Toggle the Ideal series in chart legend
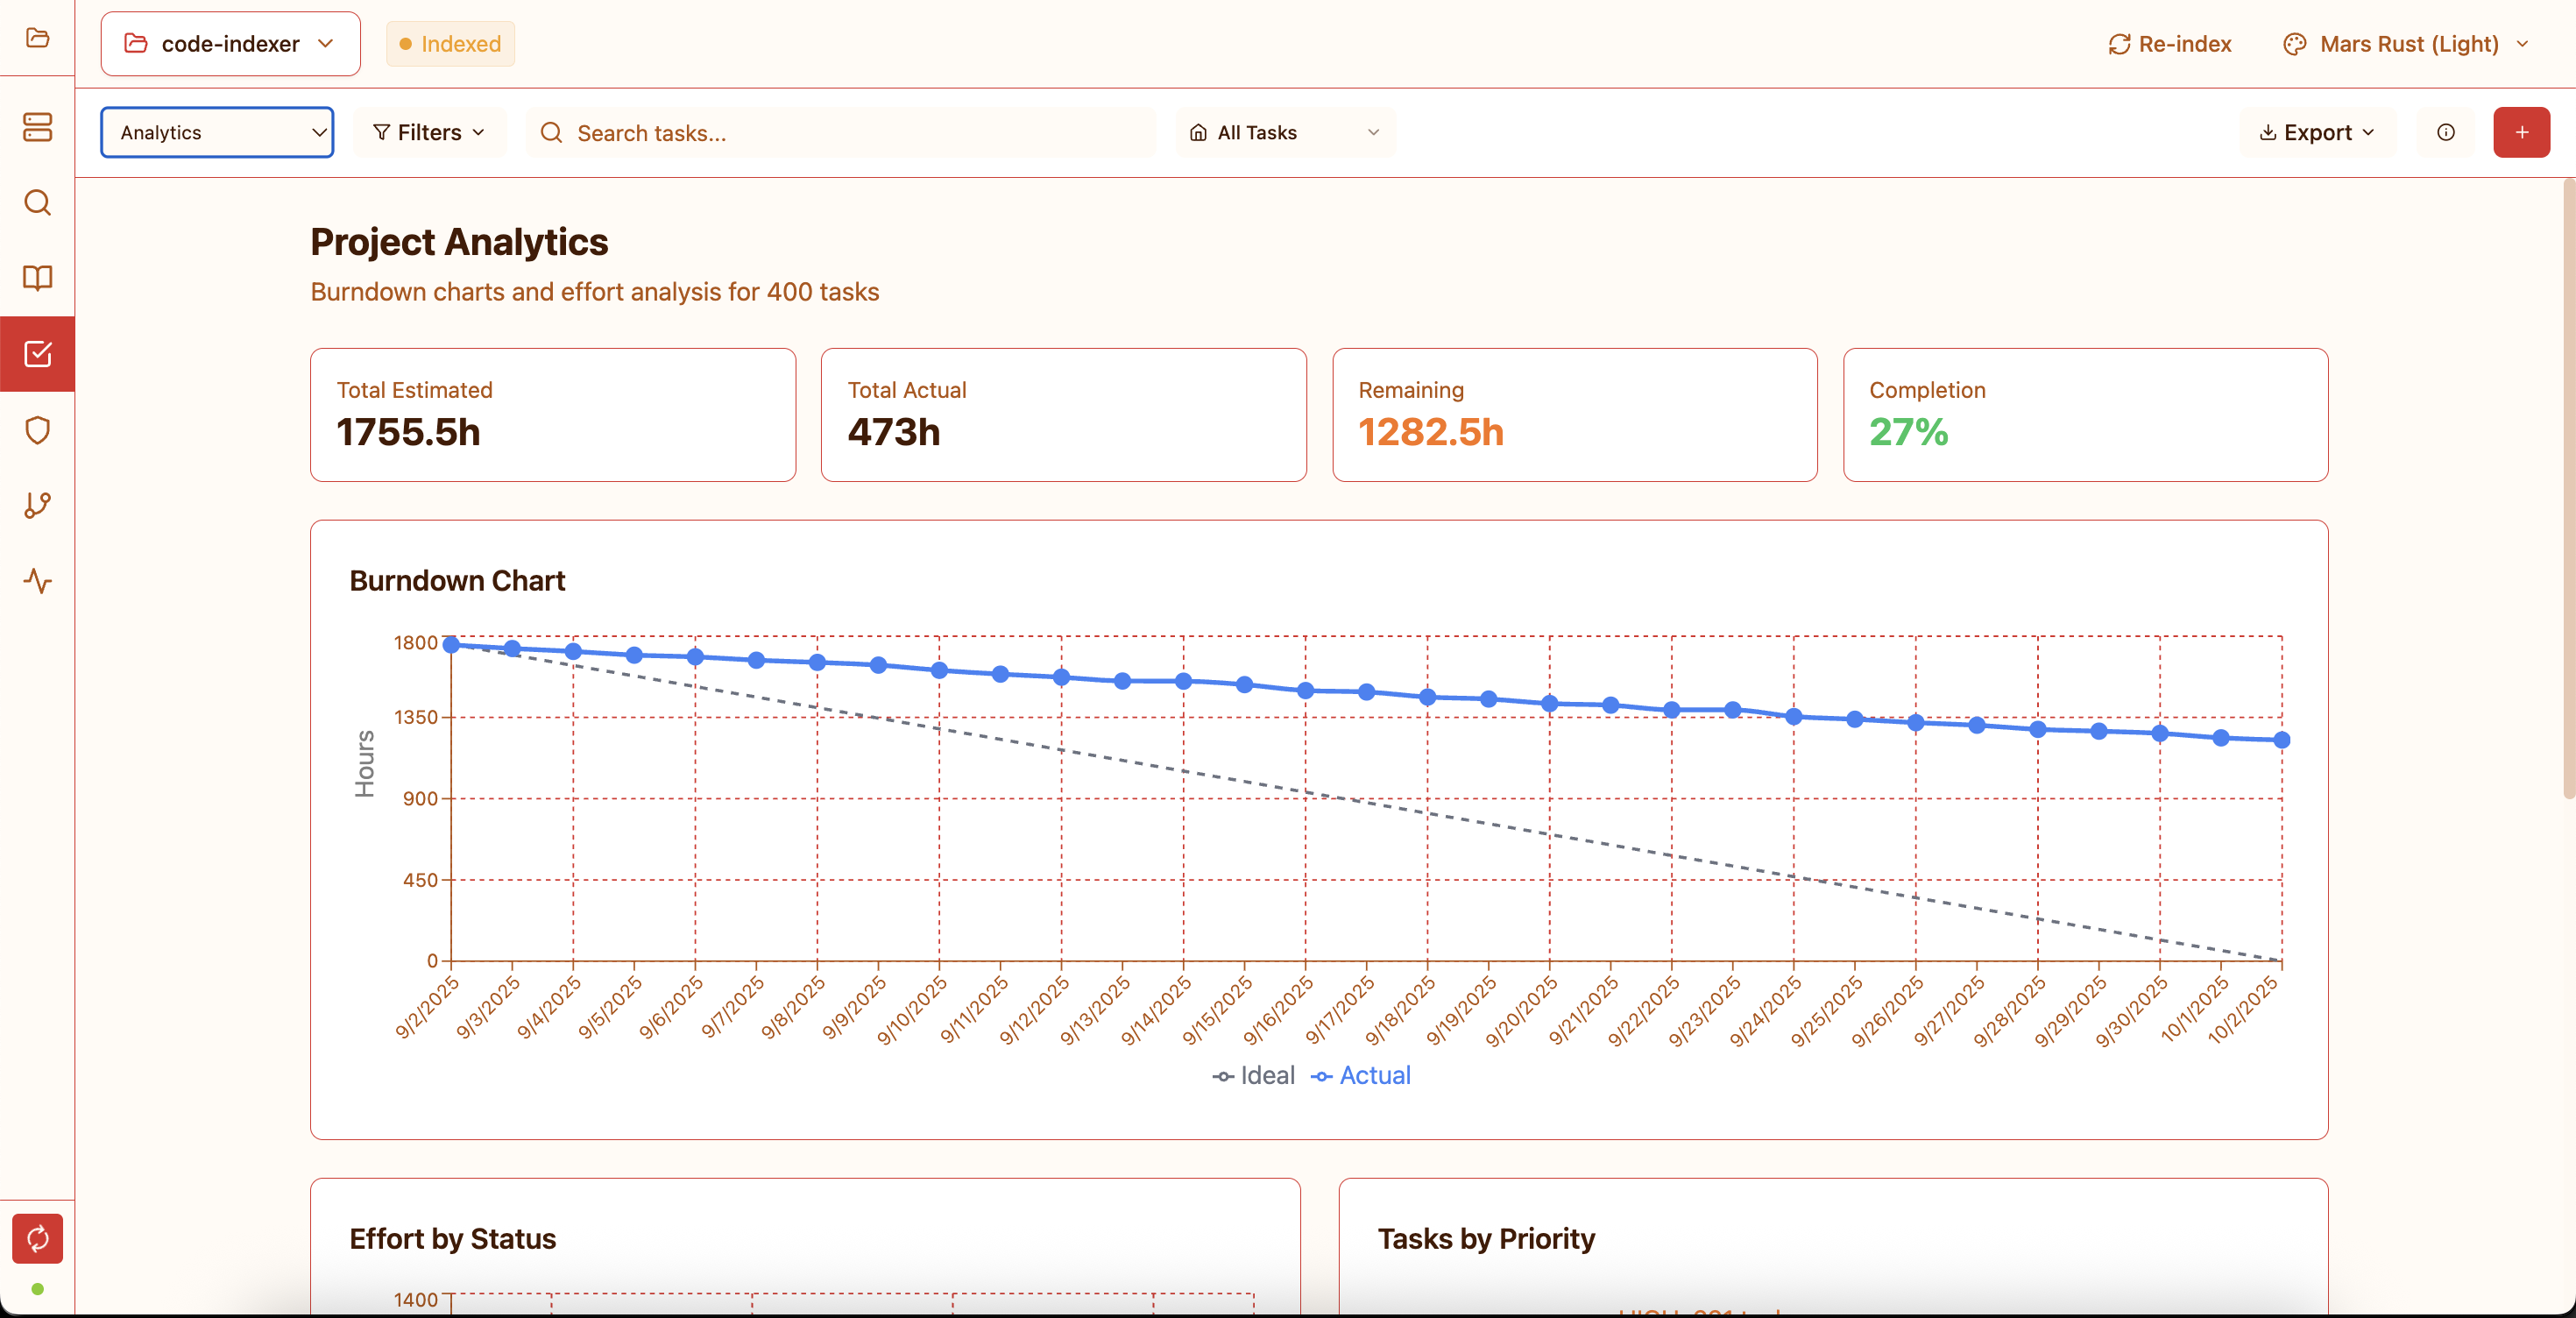The width and height of the screenshot is (2576, 1318). pos(1254,1076)
